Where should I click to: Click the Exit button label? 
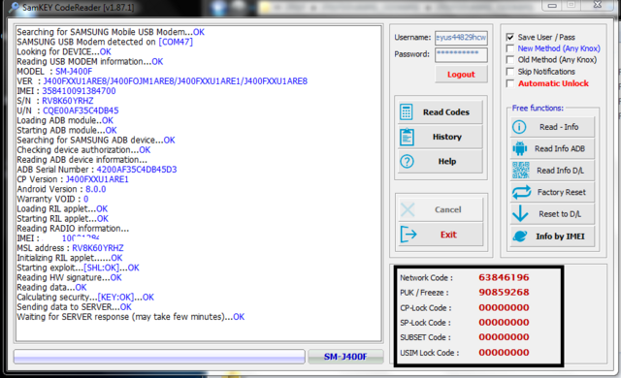448,235
